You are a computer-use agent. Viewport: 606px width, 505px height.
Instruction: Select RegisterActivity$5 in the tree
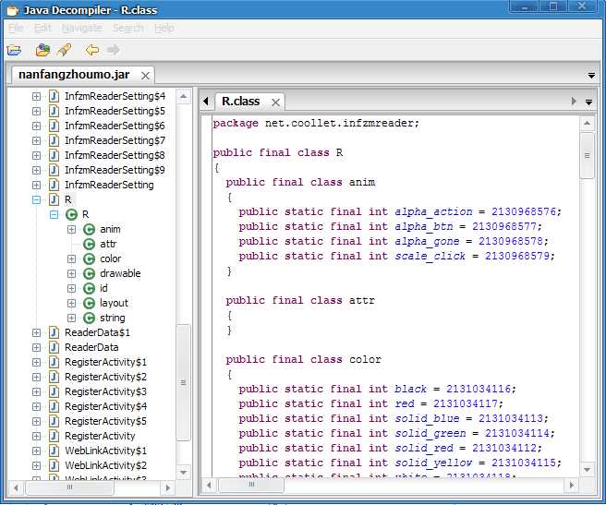[x=106, y=421]
